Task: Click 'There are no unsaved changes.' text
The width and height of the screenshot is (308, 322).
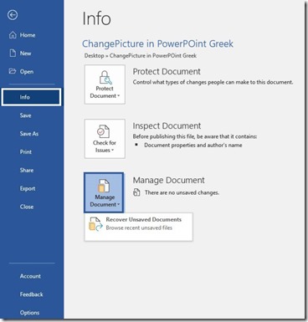Action: tap(182, 192)
